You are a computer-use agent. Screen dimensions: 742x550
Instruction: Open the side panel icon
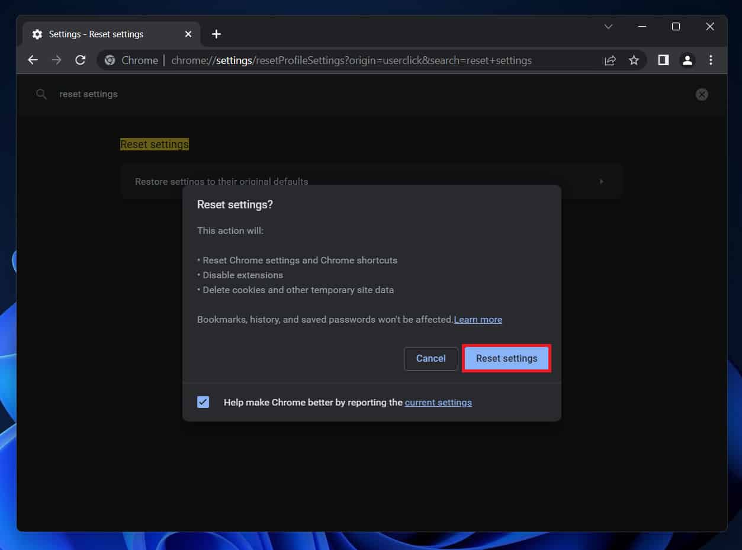point(663,60)
